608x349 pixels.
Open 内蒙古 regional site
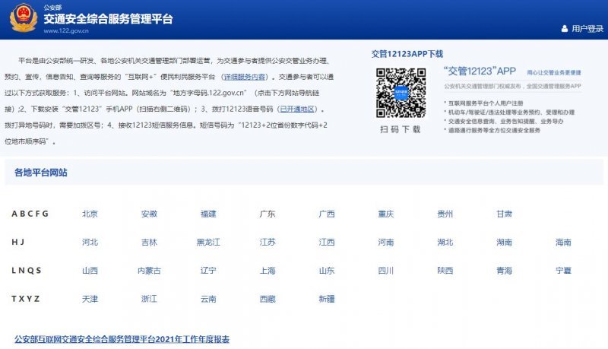pyautogui.click(x=149, y=270)
